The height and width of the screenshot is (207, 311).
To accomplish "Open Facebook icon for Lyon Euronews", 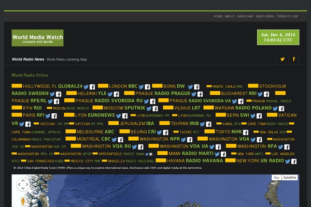I will [125, 116].
